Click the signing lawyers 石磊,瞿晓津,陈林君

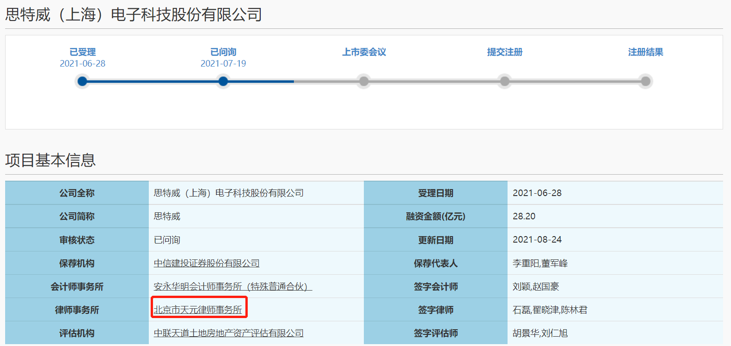(x=550, y=310)
